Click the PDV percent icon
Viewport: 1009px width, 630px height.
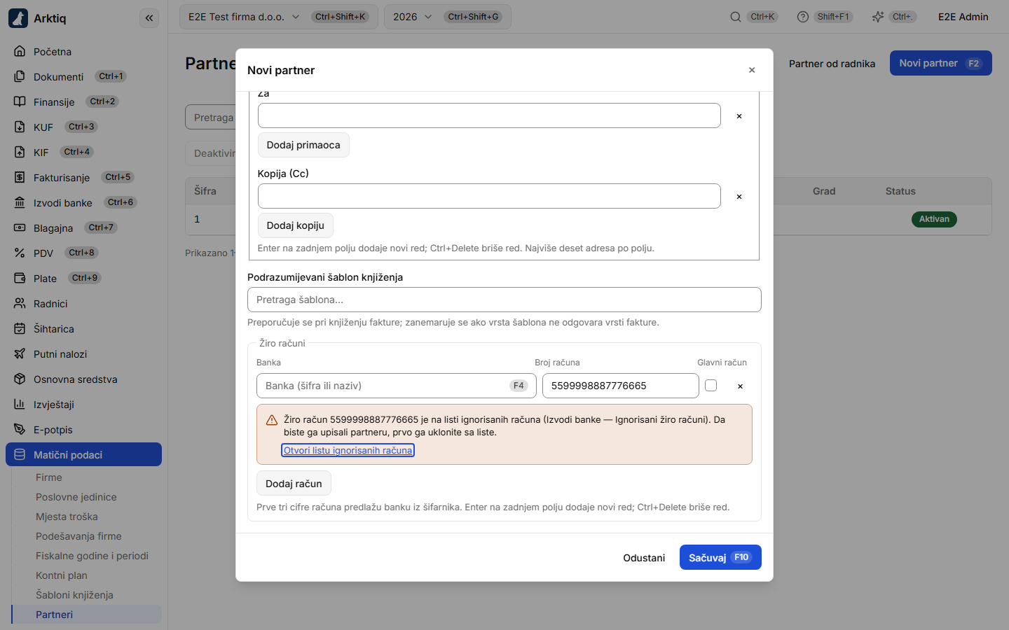20,253
